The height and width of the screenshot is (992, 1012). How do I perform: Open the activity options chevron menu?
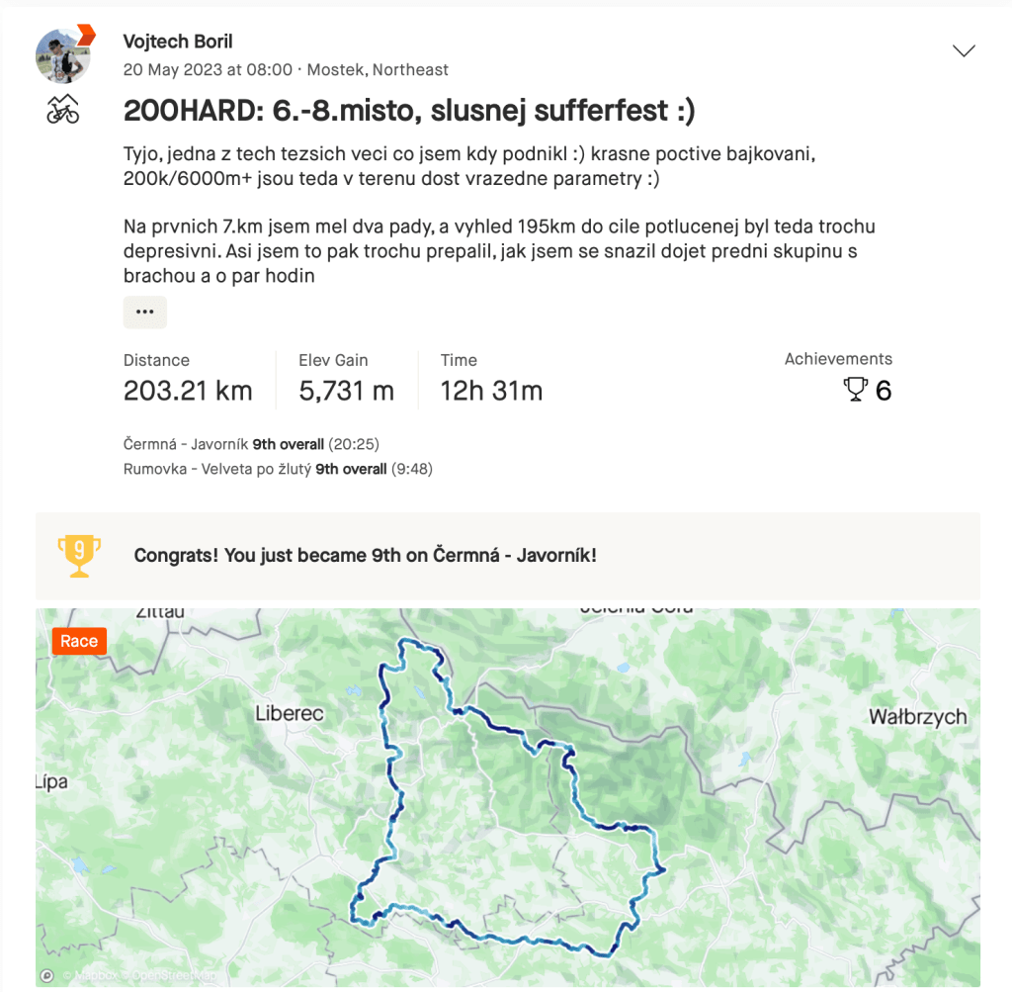pos(964,50)
